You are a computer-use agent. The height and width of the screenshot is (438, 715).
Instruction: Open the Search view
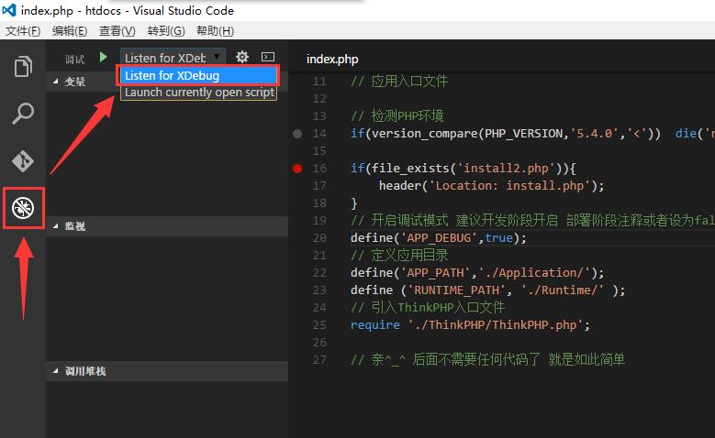coord(23,114)
